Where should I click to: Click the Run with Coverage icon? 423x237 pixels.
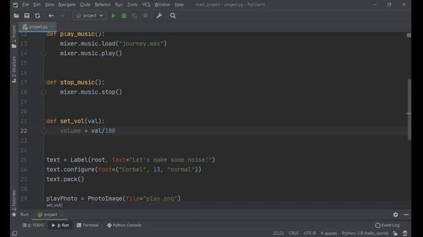coord(135,16)
